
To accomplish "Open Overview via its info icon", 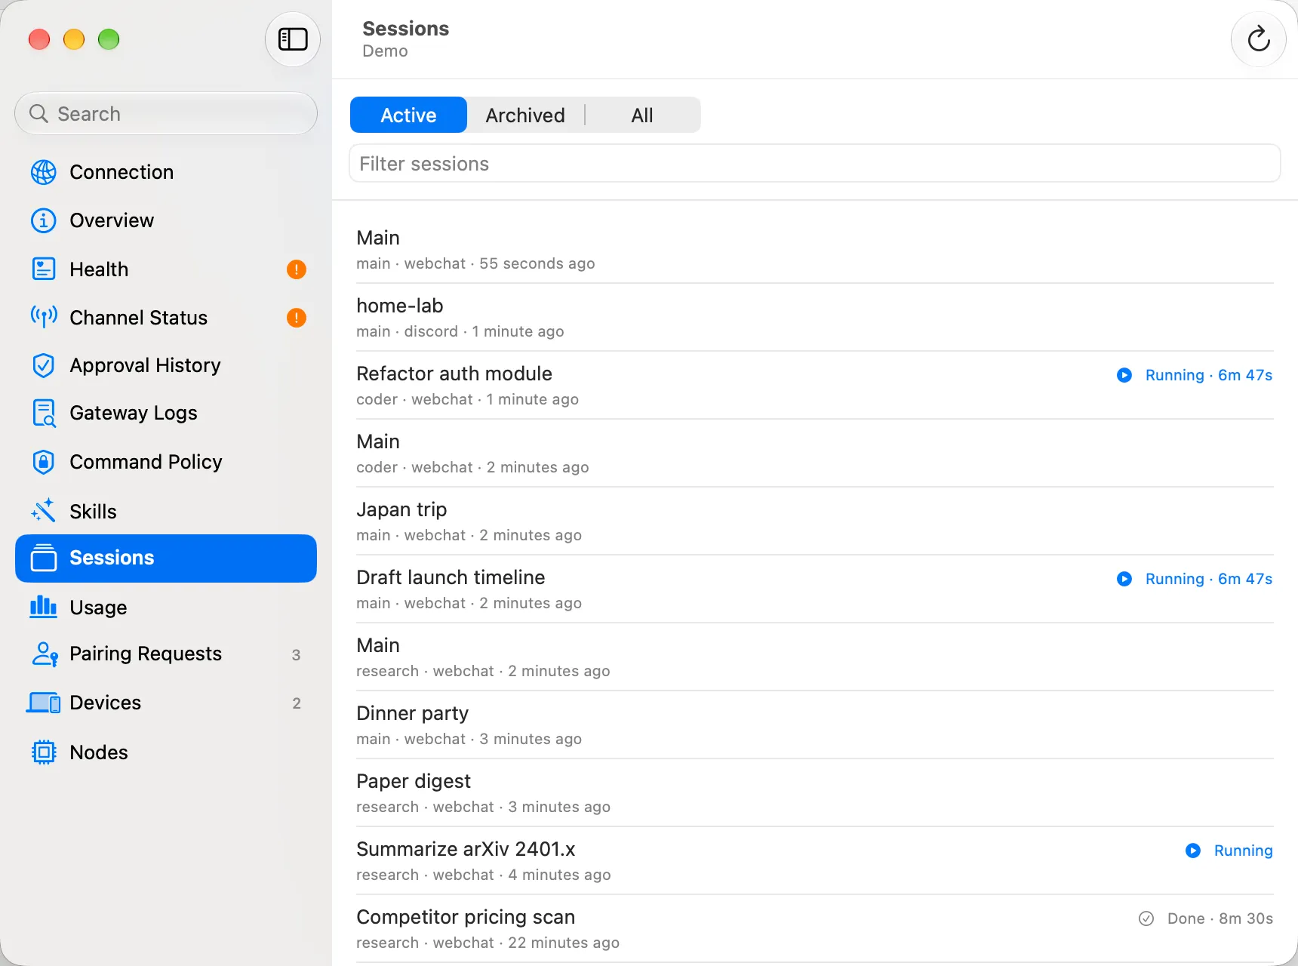I will coord(44,220).
